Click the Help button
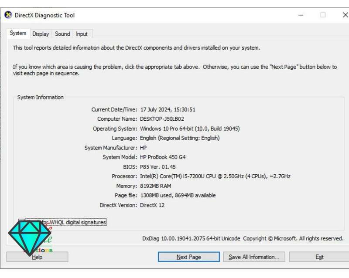 click(x=37, y=257)
